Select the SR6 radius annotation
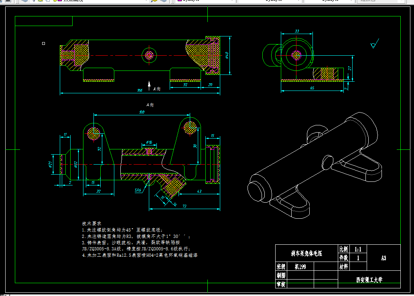This screenshot has height=296, width=414. [138, 190]
